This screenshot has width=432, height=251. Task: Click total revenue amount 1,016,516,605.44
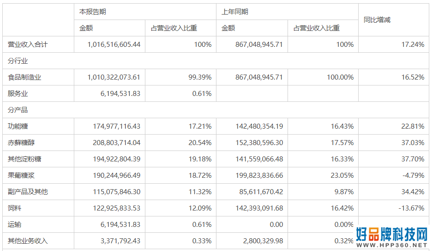point(114,45)
